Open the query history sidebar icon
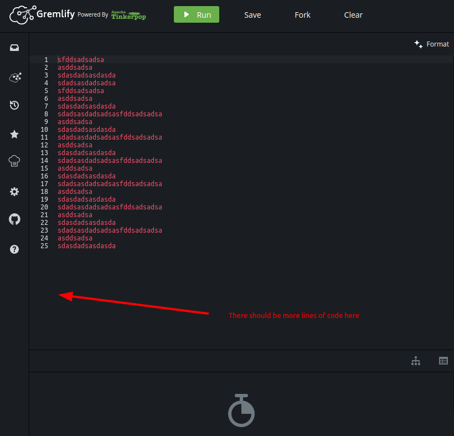454x436 pixels. [14, 105]
